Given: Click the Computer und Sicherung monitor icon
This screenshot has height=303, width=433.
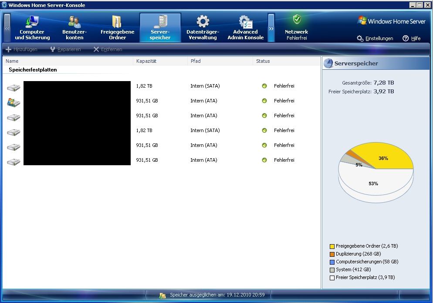Looking at the screenshot, I should pos(32,21).
